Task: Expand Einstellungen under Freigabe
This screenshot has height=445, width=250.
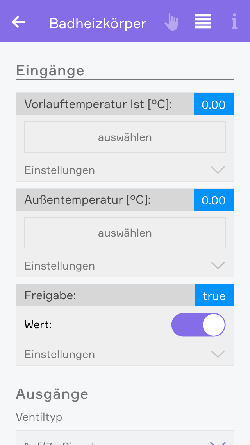Action: click(218, 354)
